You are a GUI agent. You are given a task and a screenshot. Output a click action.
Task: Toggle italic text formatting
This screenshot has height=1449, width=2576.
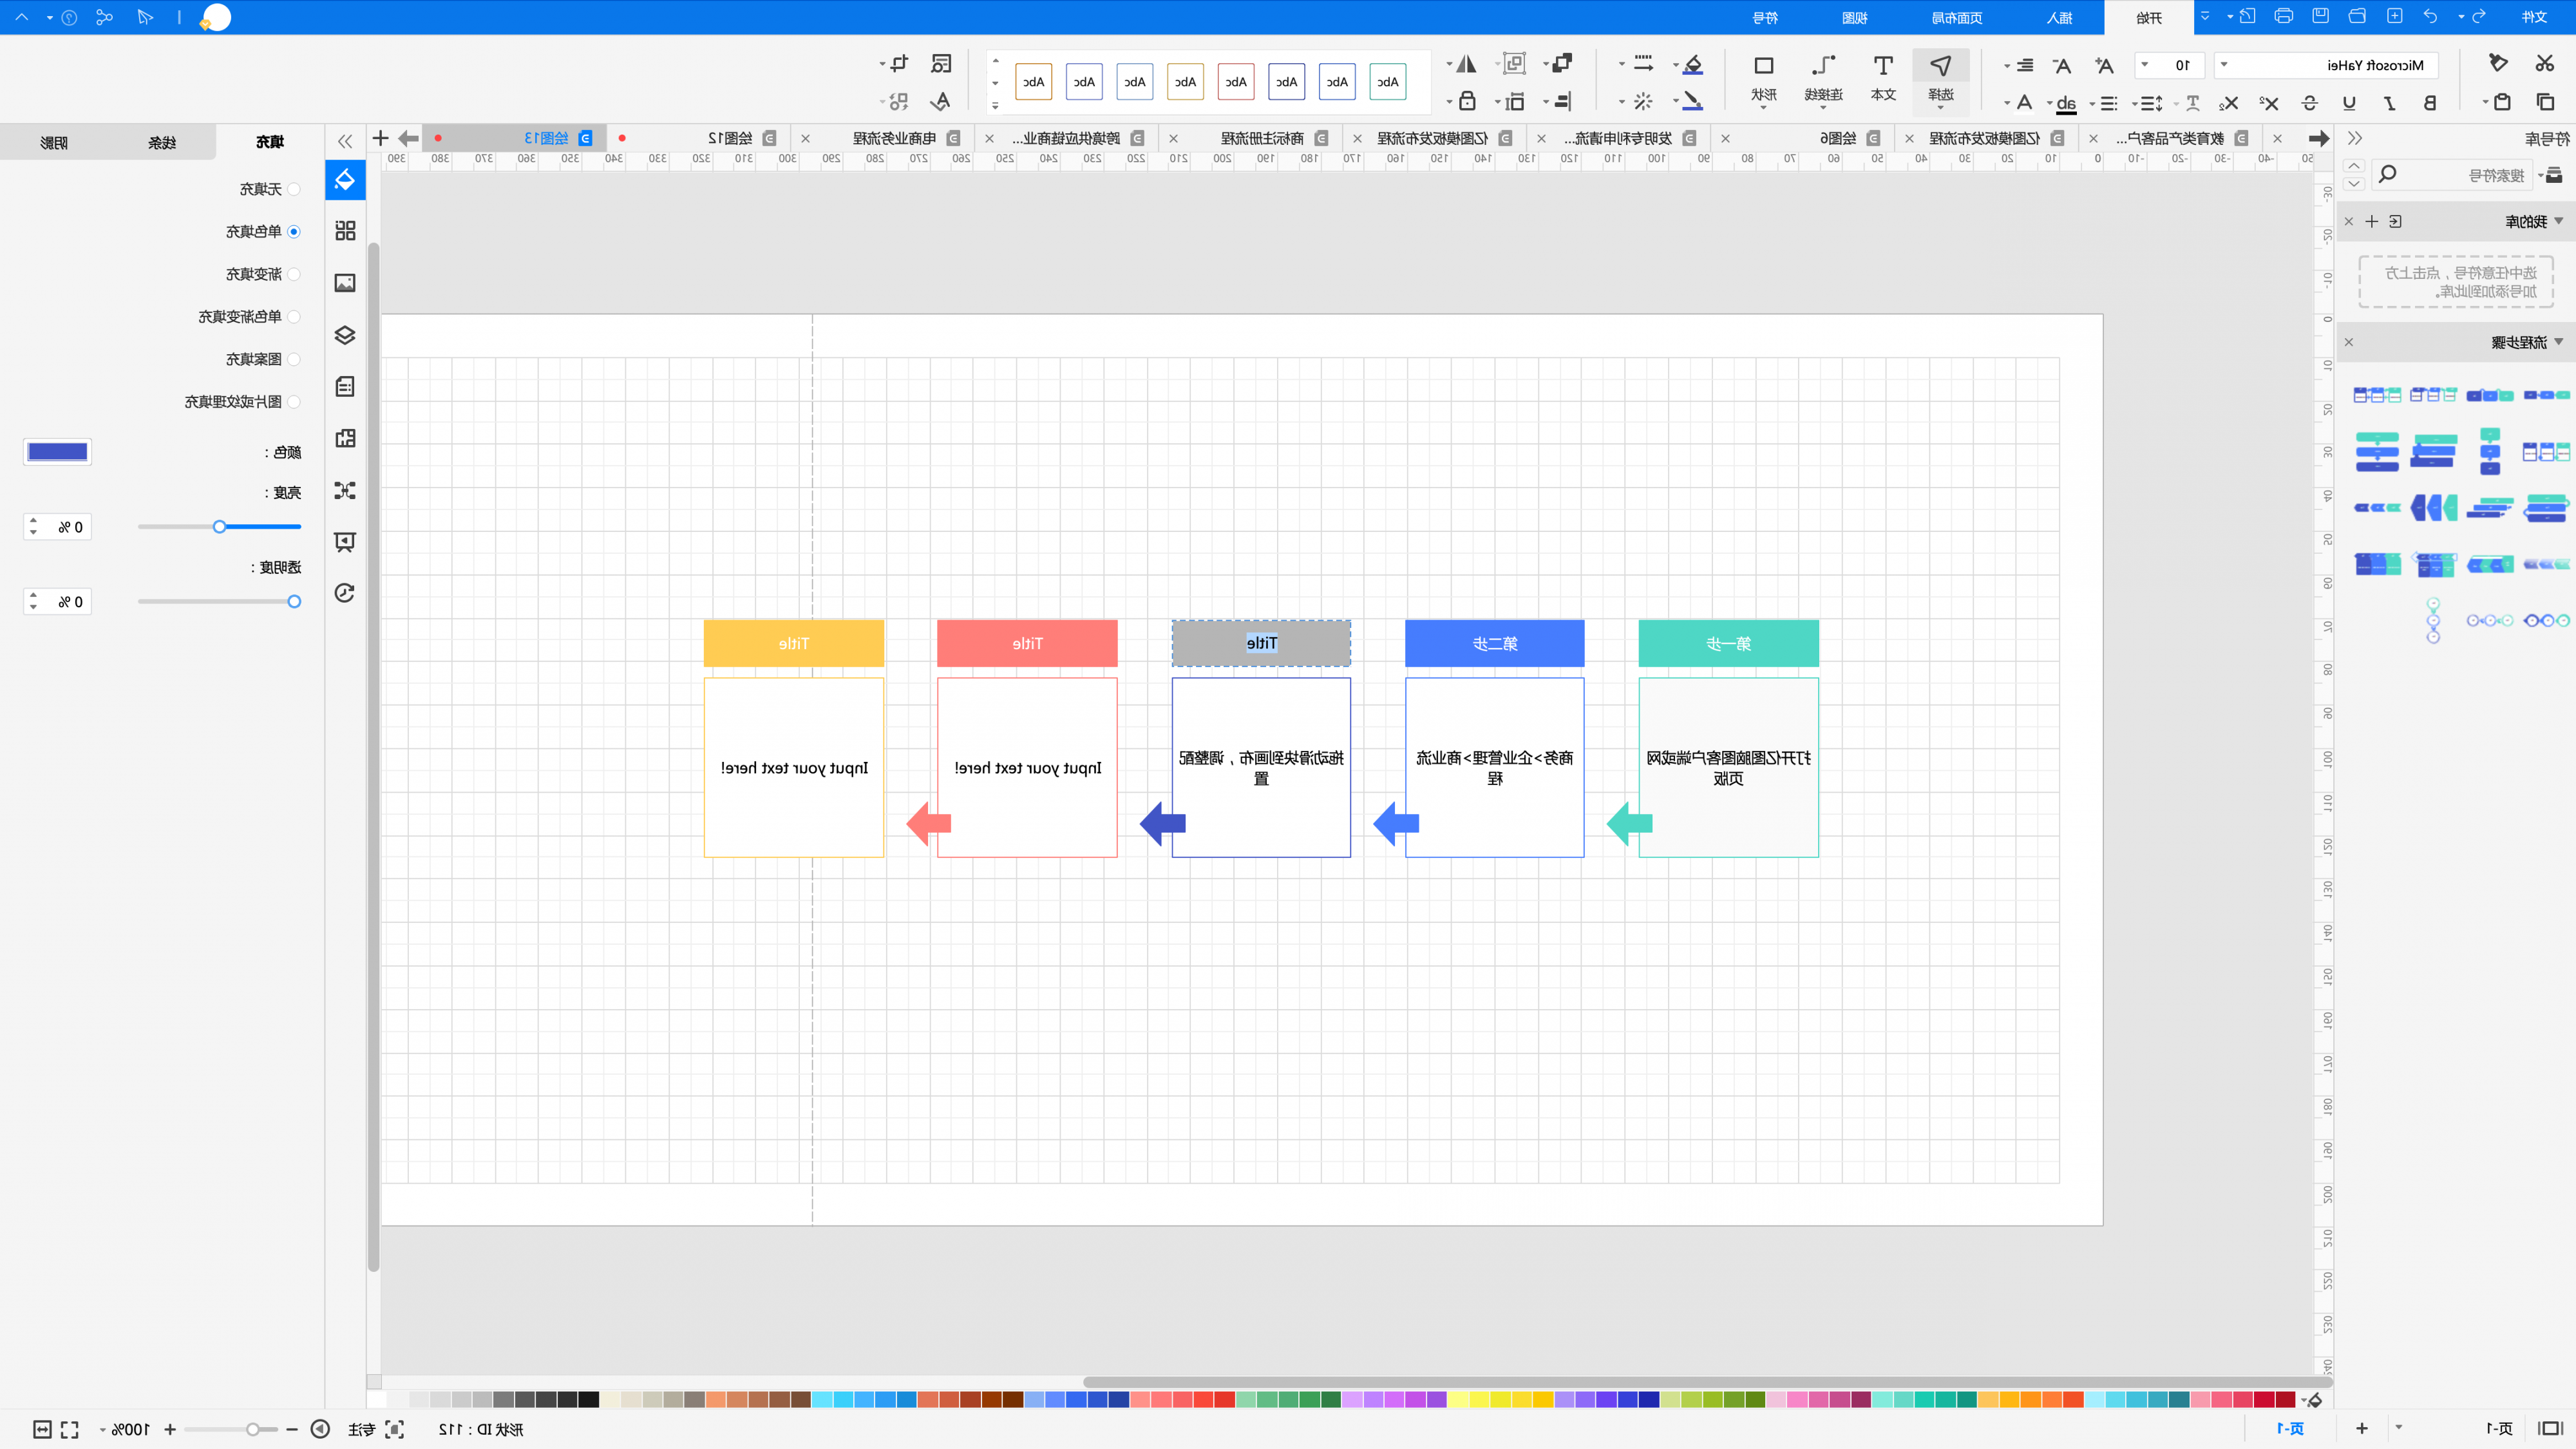coord(2390,103)
